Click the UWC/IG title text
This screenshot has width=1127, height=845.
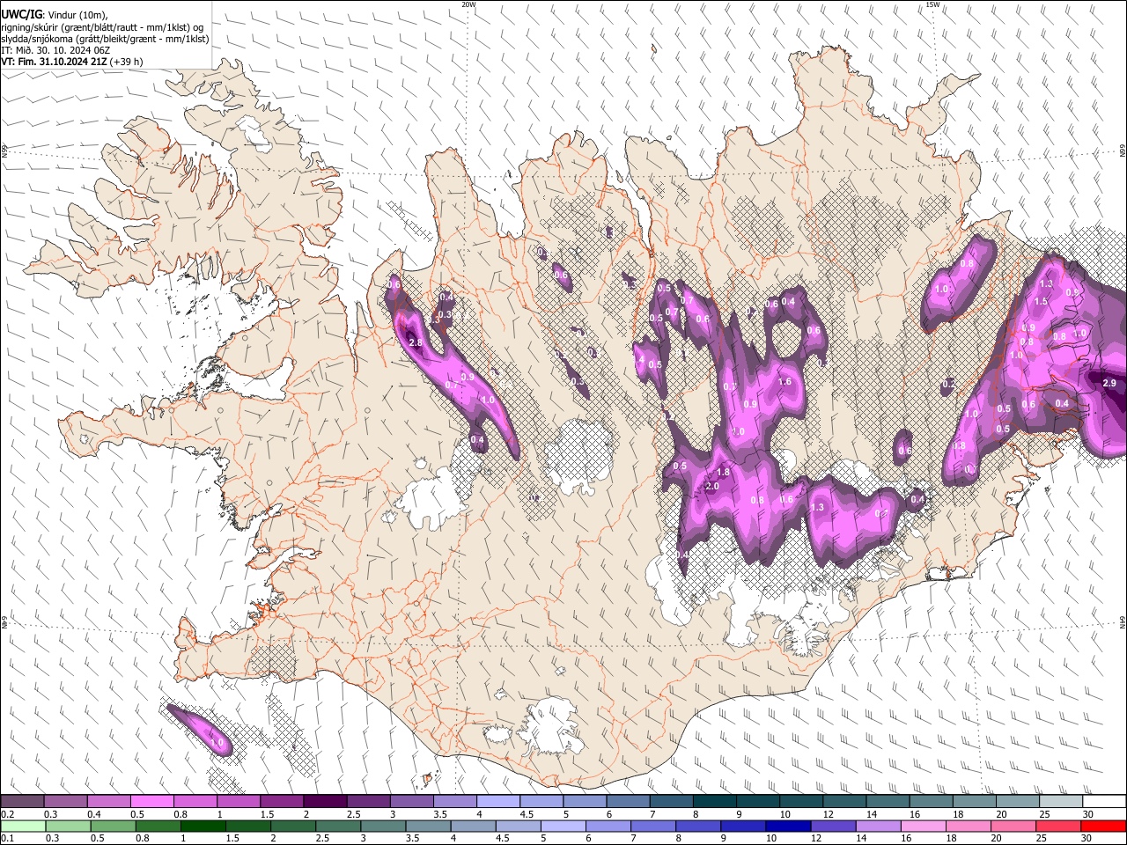pyautogui.click(x=21, y=15)
